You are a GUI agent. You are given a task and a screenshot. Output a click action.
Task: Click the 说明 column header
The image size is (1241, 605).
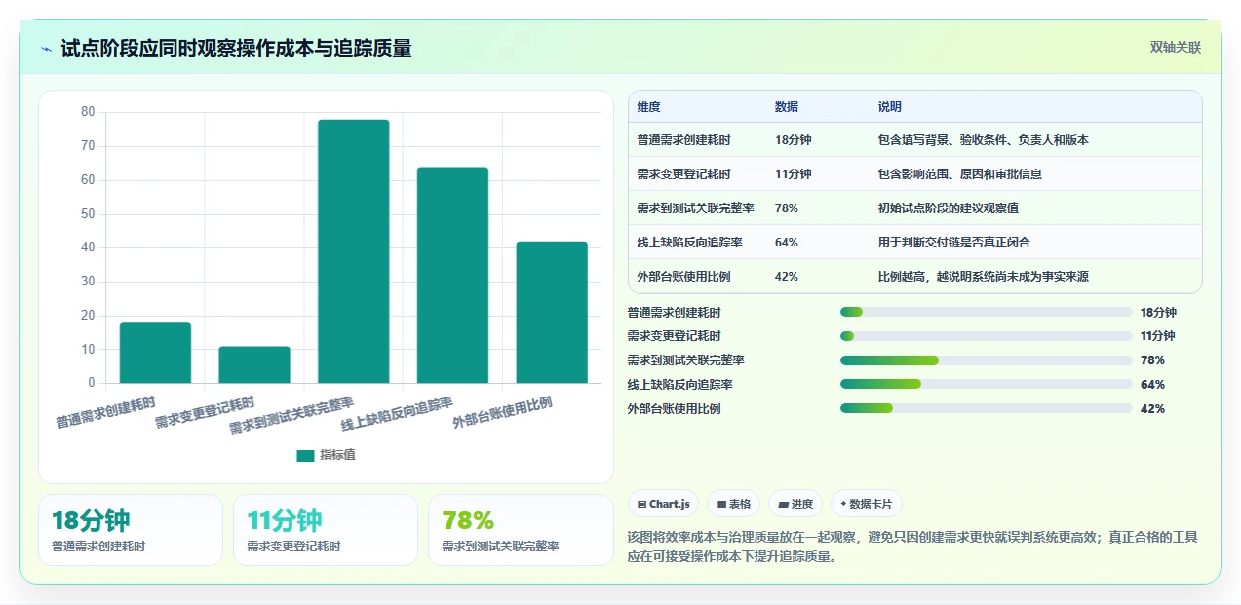click(x=890, y=107)
